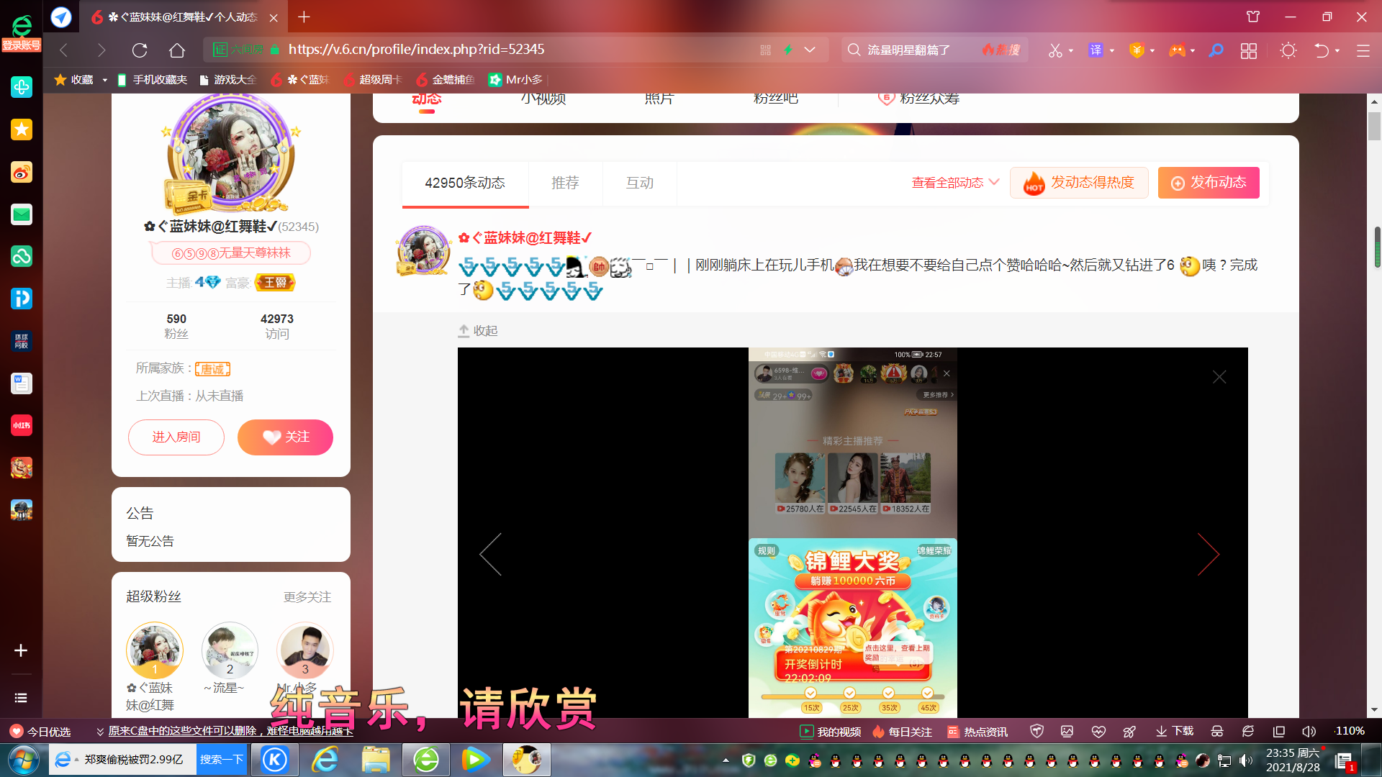Click the sidebar plus add icon
Image resolution: width=1382 pixels, height=777 pixels.
21,650
